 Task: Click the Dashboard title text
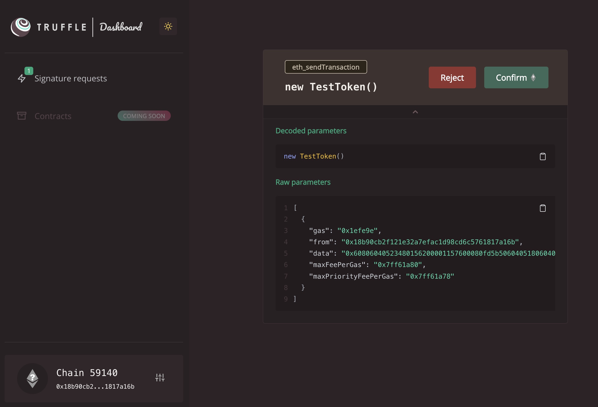(x=121, y=27)
